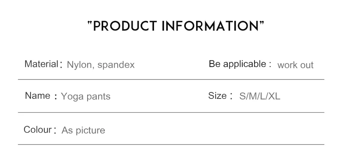Click the As picture value
The width and height of the screenshot is (344, 162).
click(83, 130)
